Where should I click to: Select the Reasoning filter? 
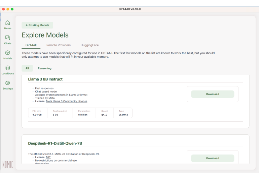45,68
